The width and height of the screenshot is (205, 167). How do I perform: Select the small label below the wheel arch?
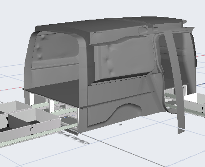[x=121, y=125]
